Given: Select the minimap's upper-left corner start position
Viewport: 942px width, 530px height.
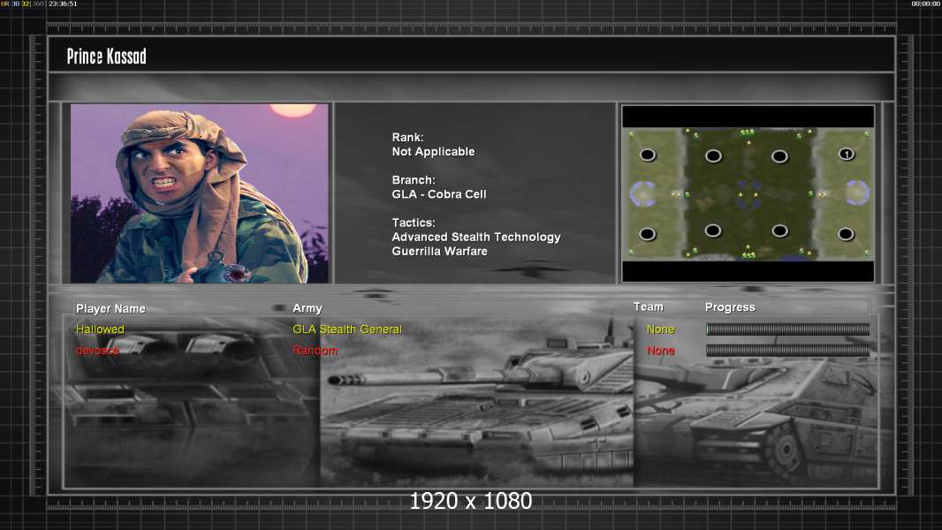Looking at the screenshot, I should coord(647,155).
